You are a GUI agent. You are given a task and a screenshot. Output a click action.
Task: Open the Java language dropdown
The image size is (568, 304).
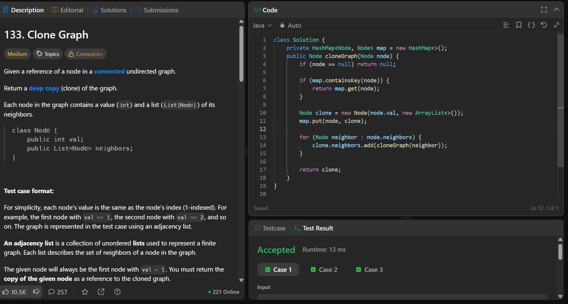[262, 25]
